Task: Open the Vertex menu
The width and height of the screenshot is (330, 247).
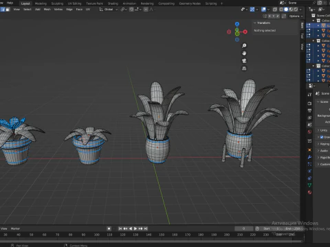Action: 58,10
